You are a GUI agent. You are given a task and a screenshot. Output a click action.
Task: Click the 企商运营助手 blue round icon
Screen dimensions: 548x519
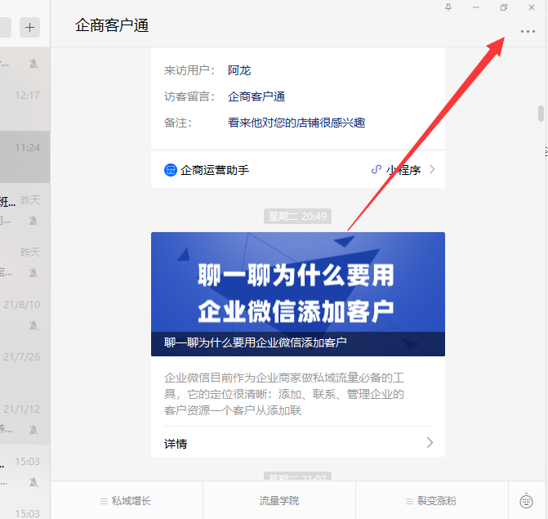171,170
